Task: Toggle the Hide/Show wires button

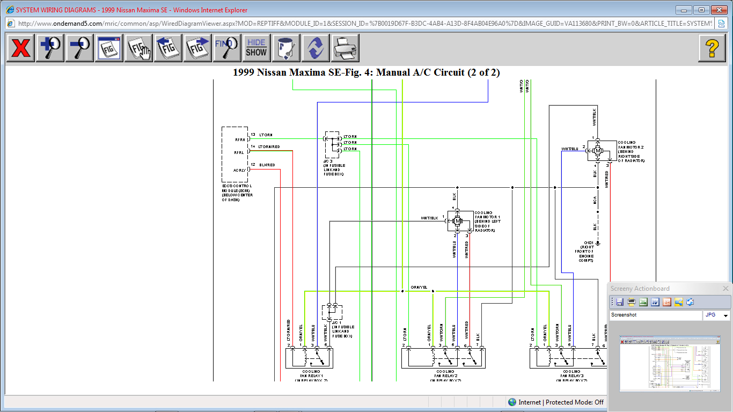Action: pyautogui.click(x=256, y=48)
